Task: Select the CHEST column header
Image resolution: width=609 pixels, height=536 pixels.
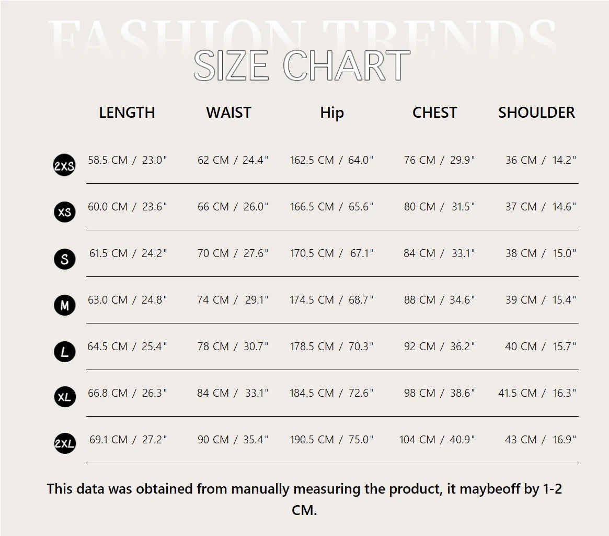Action: [434, 113]
